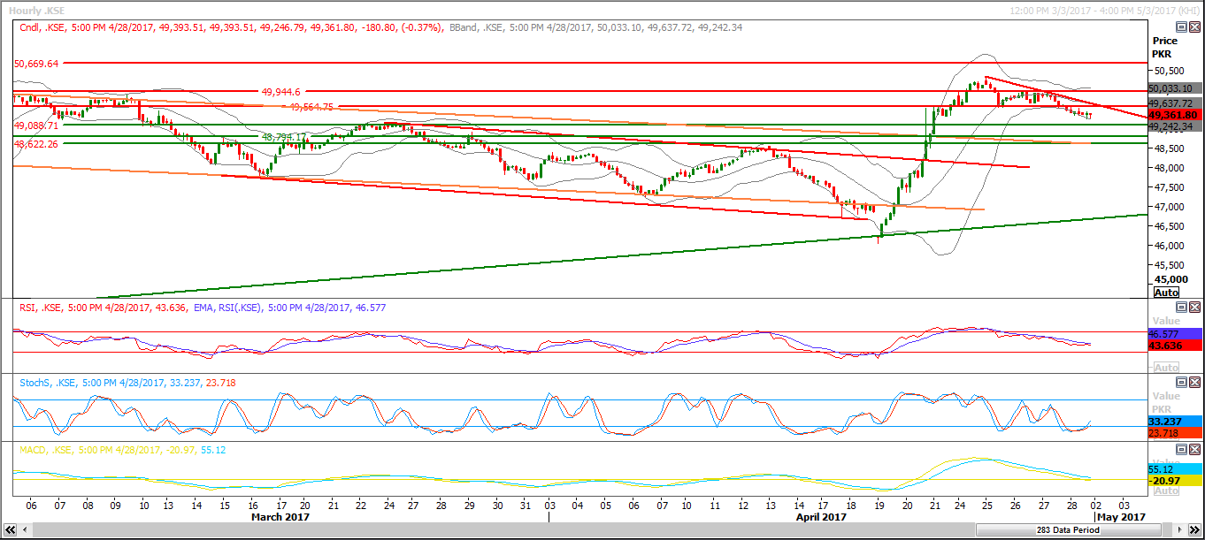Jump to chart end with double-right arrow
Viewport: 1205px width, 540px height.
(1195, 529)
